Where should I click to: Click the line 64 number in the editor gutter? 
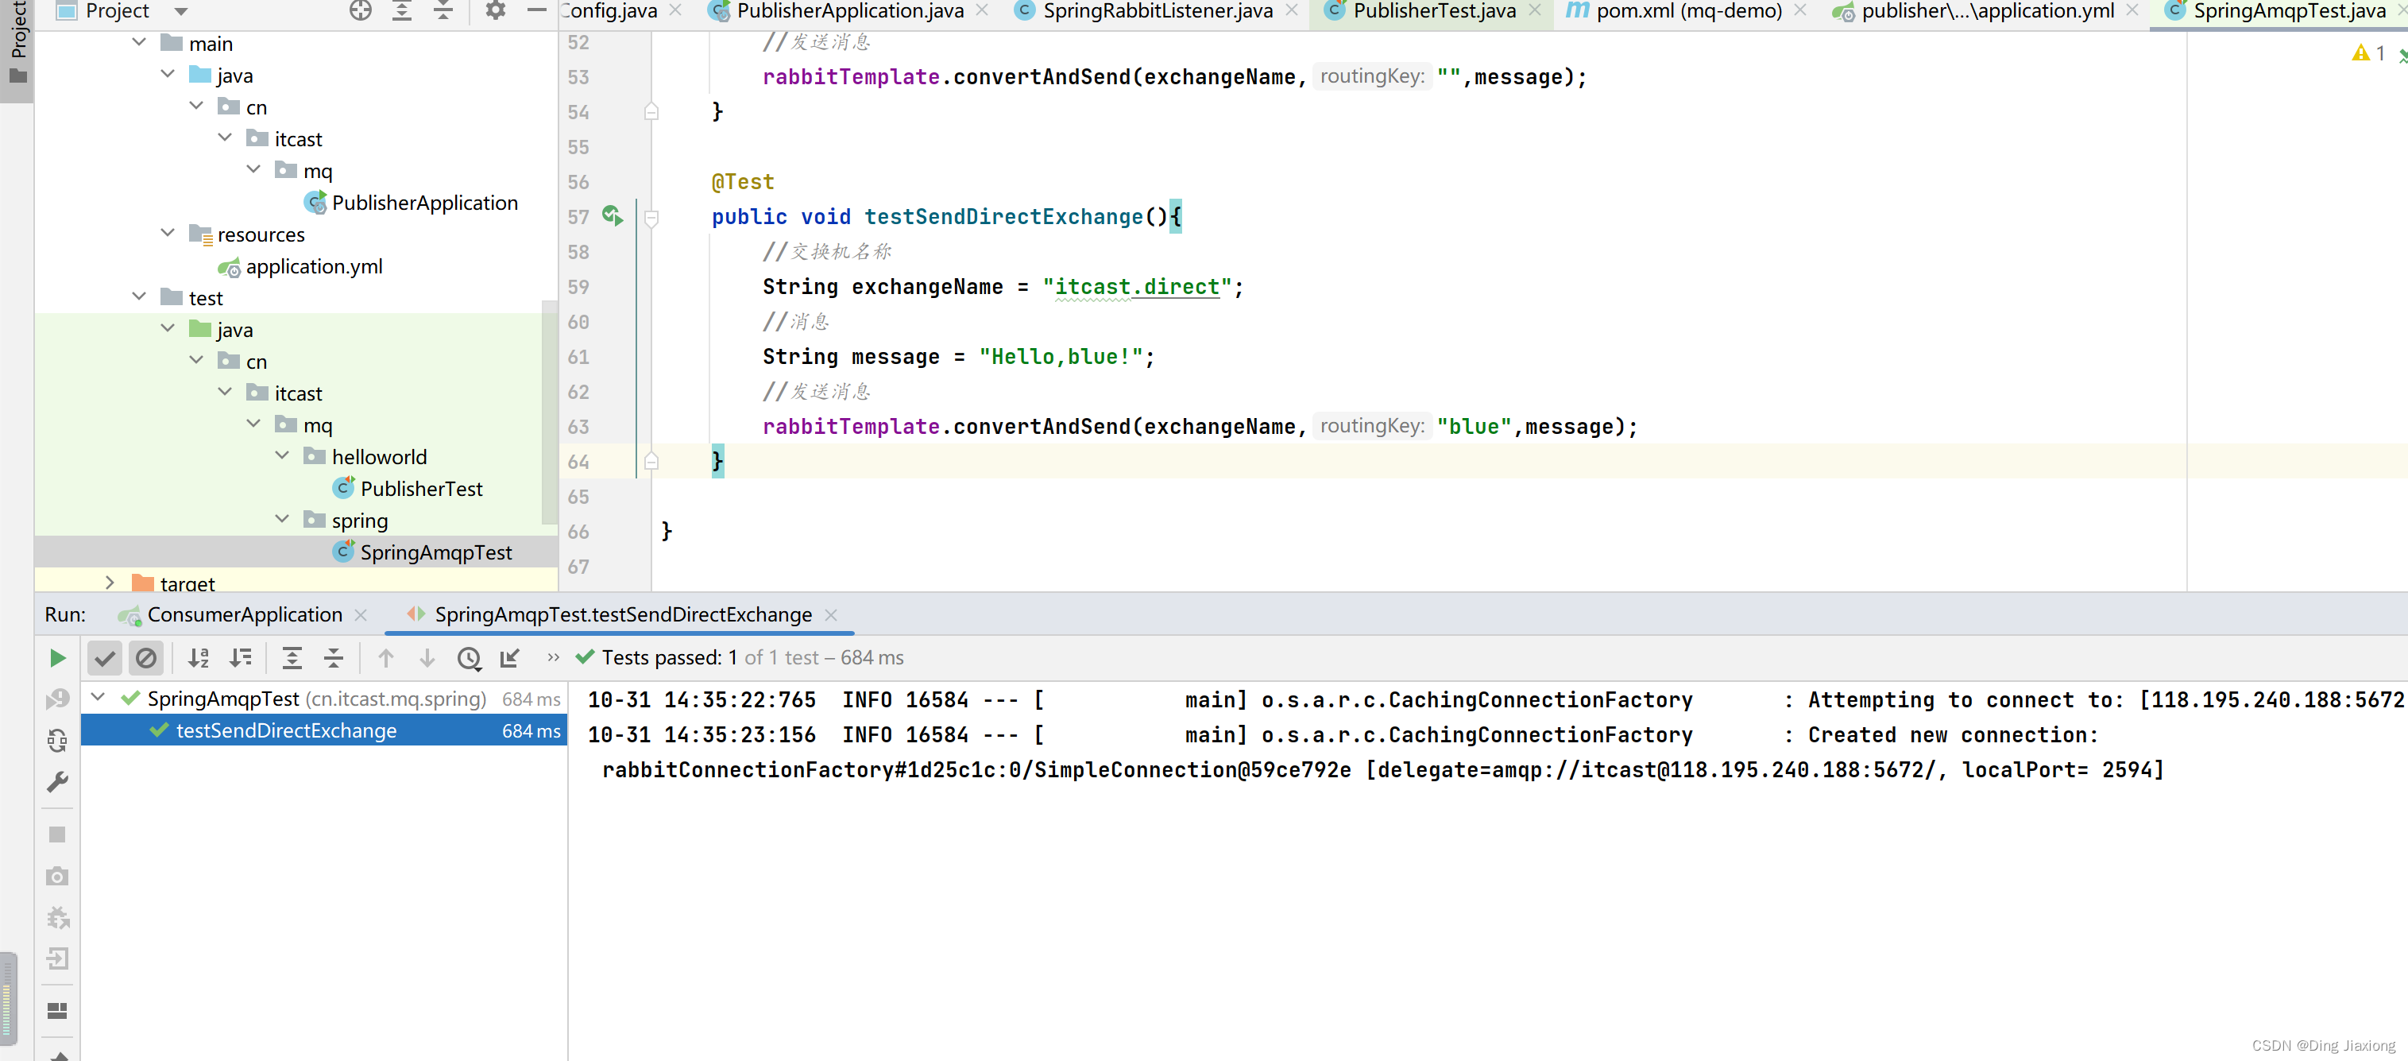pos(578,462)
